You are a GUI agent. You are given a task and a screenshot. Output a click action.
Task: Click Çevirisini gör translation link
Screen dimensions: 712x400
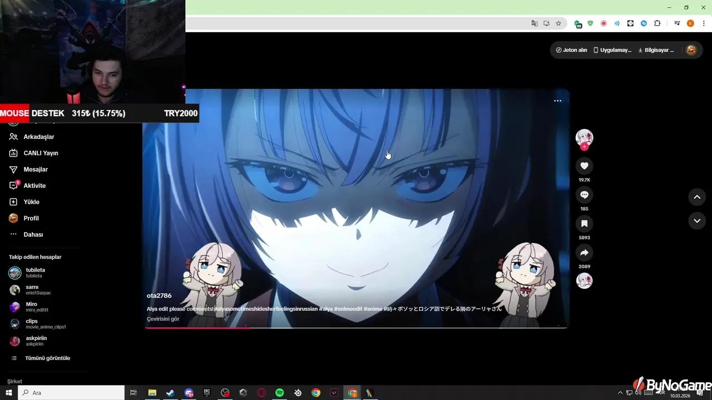coord(163,319)
